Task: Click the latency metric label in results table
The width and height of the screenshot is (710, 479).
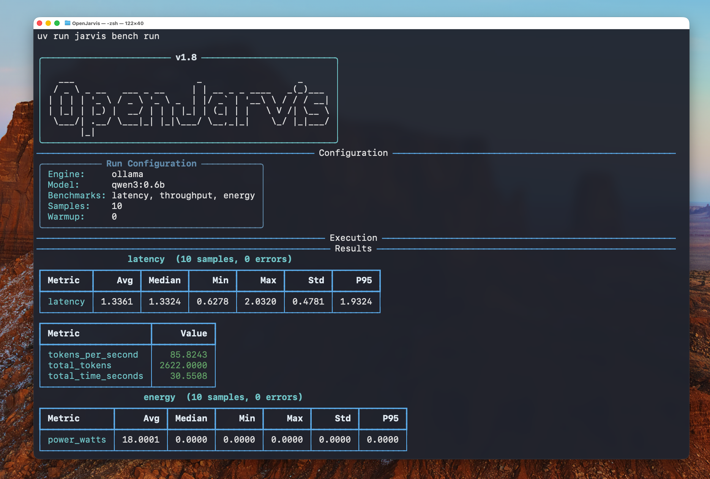Action: tap(66, 302)
